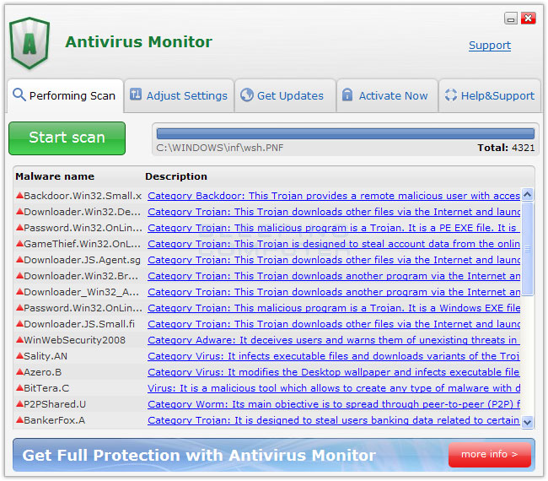Image resolution: width=548 pixels, height=481 pixels.
Task: Click the Start scan button
Action: click(x=67, y=138)
